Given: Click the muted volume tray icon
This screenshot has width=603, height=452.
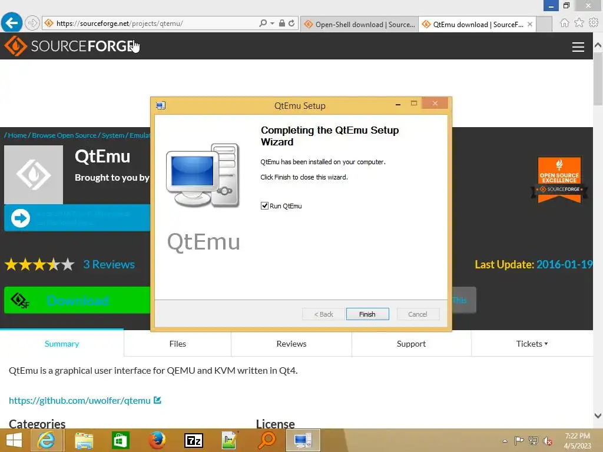Looking at the screenshot, I should pyautogui.click(x=547, y=441).
